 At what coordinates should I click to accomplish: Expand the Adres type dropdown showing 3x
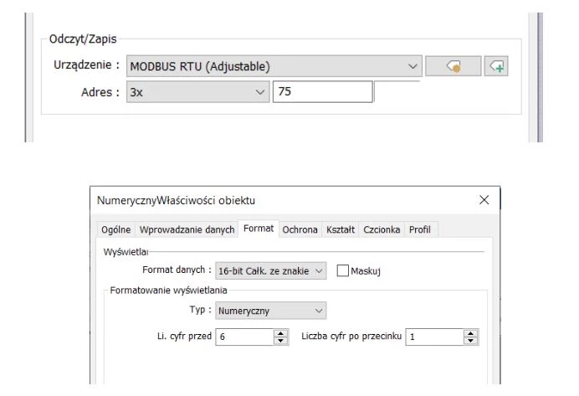259,92
